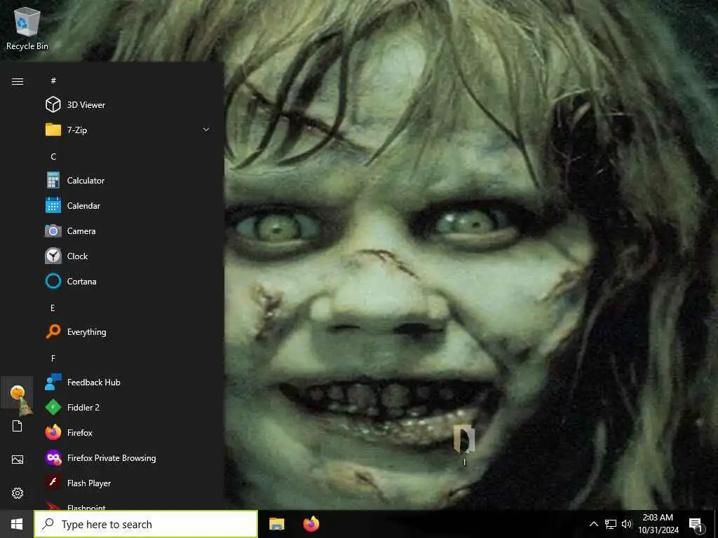The width and height of the screenshot is (718, 538).
Task: Launch Flash Player
Action: point(128,483)
